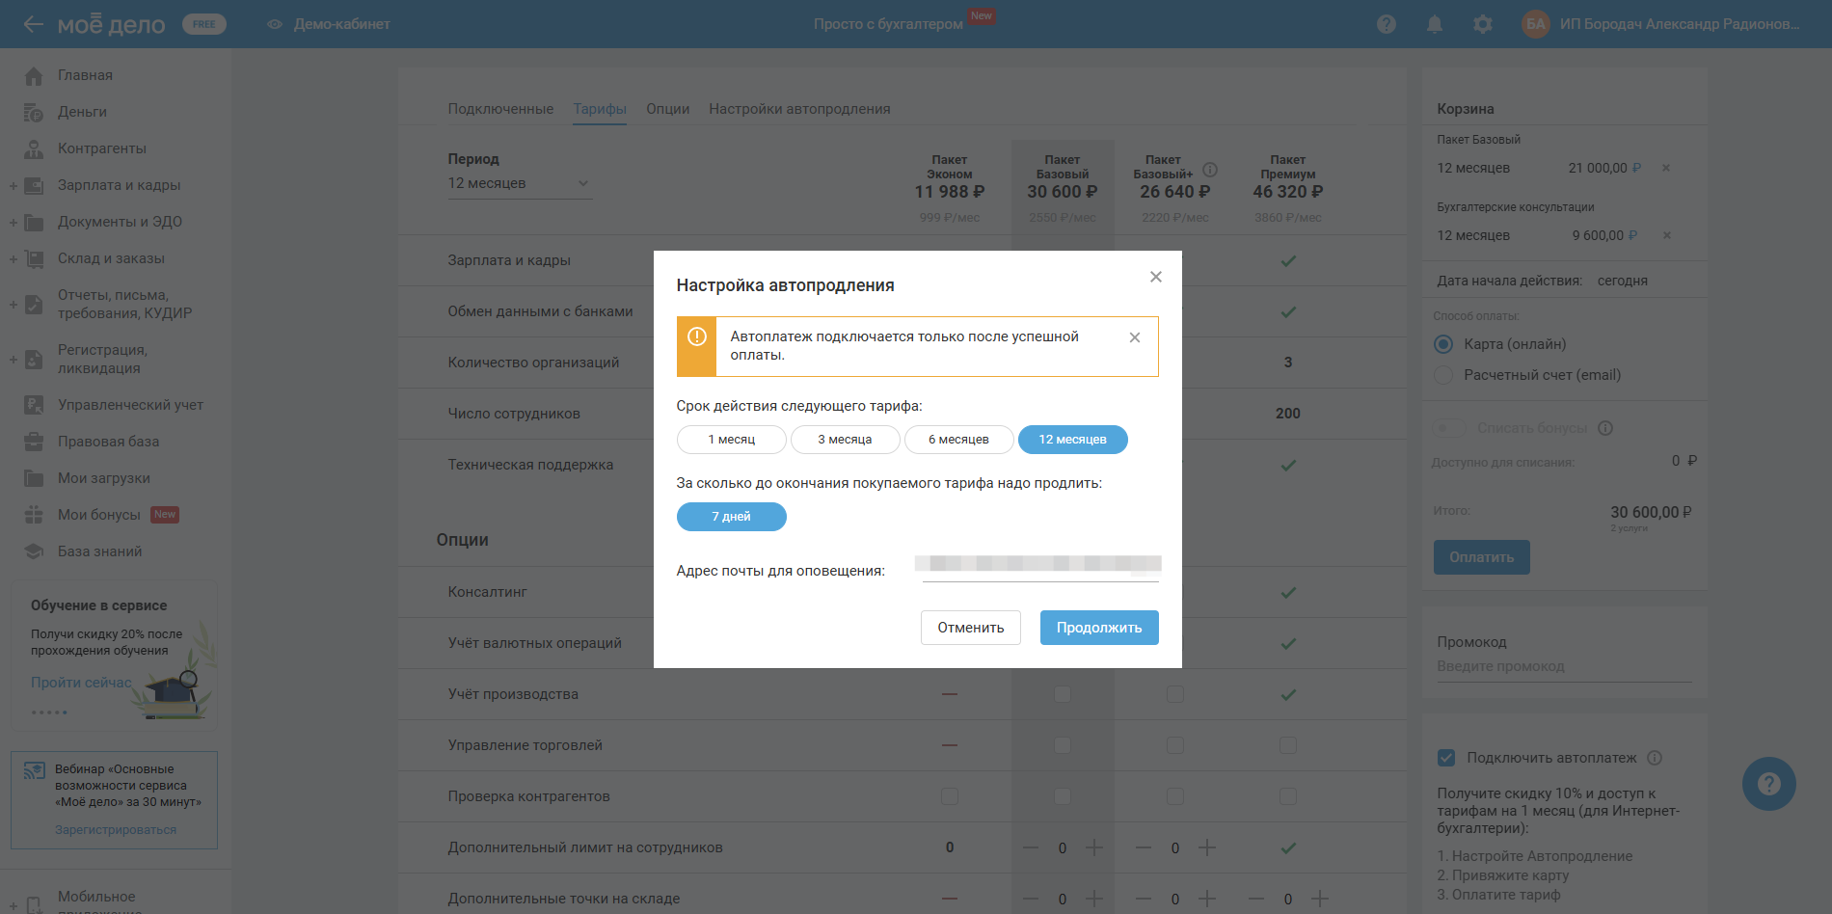Close the Настройка автопродления dialog
1832x914 pixels.
tap(1155, 277)
